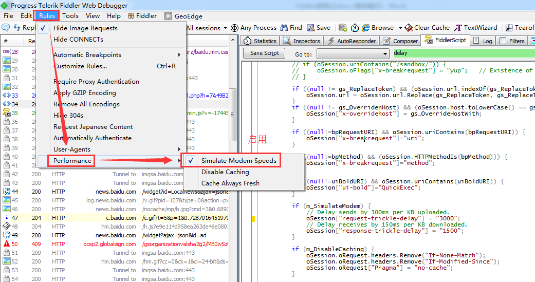Open the Help menu
The width and height of the screenshot is (535, 282).
click(114, 16)
